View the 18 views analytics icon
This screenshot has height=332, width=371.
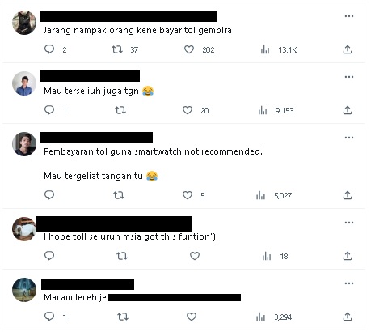pyautogui.click(x=267, y=256)
